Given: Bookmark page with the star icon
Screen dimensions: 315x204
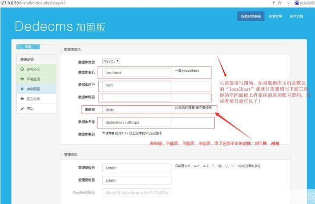Looking at the screenshot, I should pyautogui.click(x=280, y=3).
